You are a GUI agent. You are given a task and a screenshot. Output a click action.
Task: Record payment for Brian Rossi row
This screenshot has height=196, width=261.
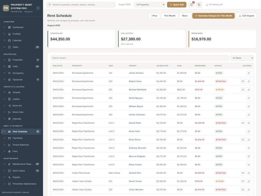(243, 140)
